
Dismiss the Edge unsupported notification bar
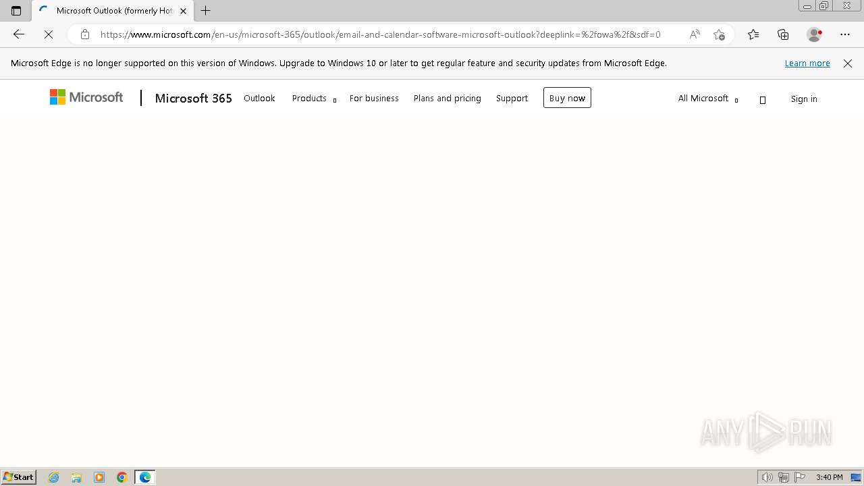coord(848,63)
